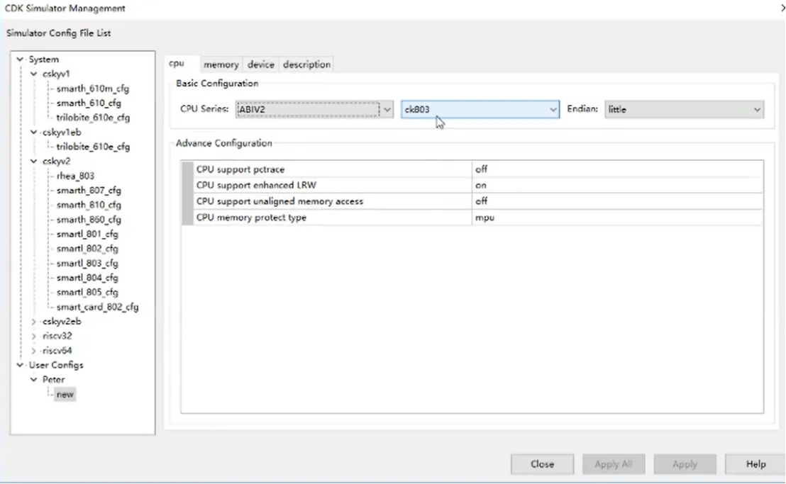Select the Peter folder label
786x484 pixels.
pos(53,380)
